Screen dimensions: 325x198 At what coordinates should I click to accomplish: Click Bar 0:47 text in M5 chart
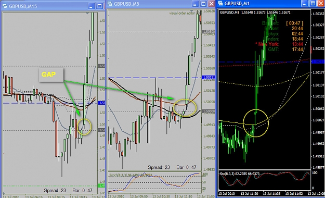tap(186, 167)
